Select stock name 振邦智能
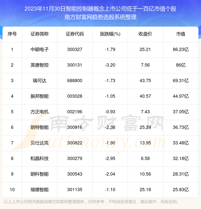The image size is (201, 209). pos(40,96)
